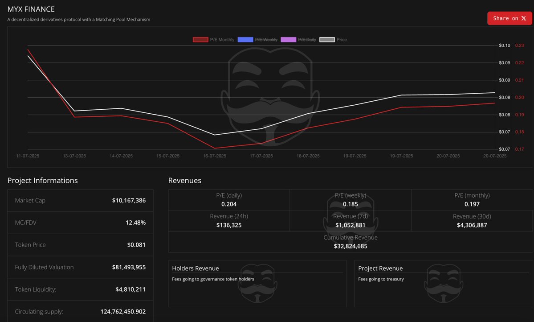Screen dimensions: 534x322
Task: Click the Revenue (30d) value $4,306,887
Action: pyautogui.click(x=472, y=225)
